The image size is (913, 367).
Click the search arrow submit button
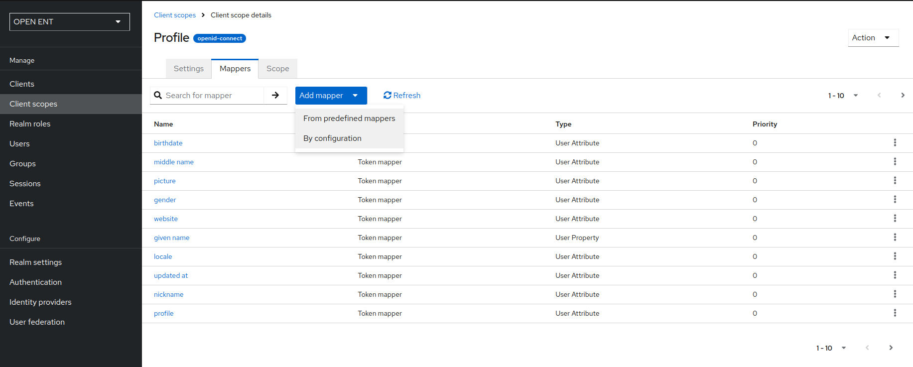coord(275,95)
